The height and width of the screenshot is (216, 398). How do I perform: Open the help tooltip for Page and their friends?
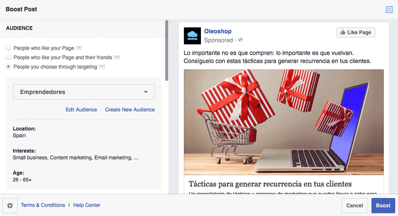(x=117, y=58)
